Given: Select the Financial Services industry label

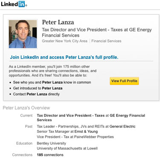Looking at the screenshot, I should pyautogui.click(x=106, y=41).
